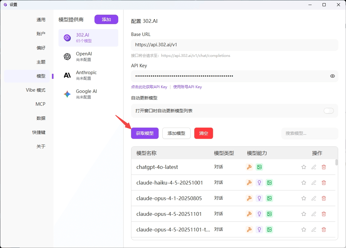This screenshot has width=346, height=248.
Task: Click tool-use icon for claude-opus-4-5-20251101
Action: [249, 214]
